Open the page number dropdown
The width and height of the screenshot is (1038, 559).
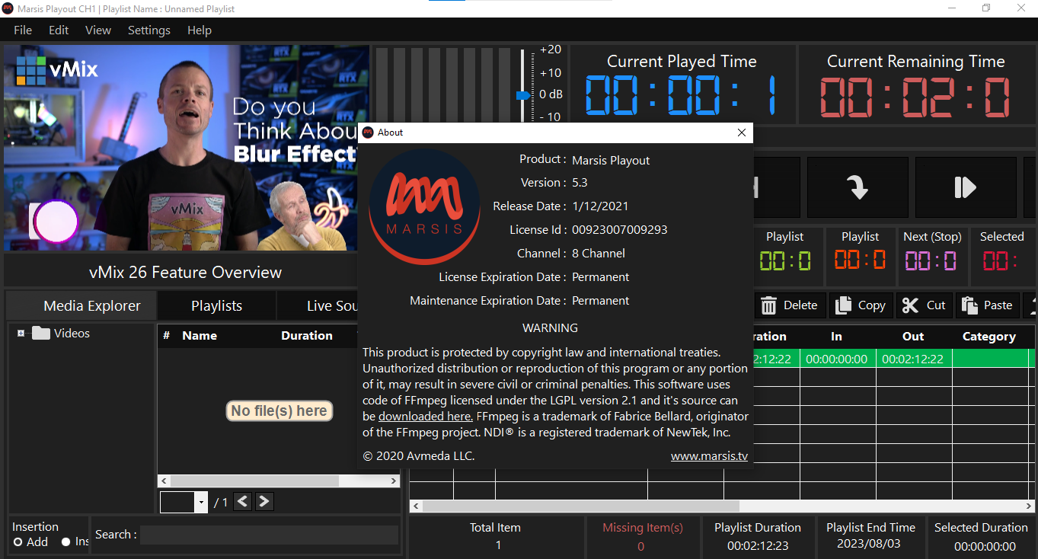click(x=201, y=502)
